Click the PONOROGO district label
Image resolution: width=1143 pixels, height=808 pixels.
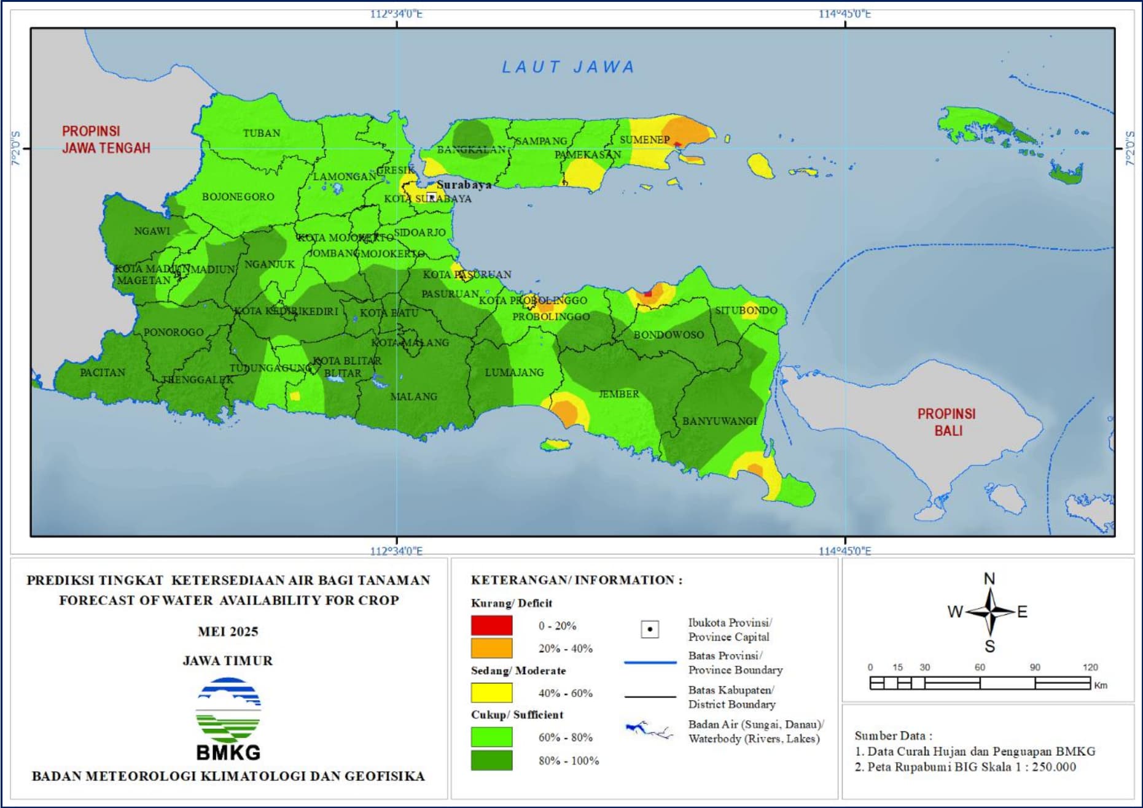click(174, 332)
